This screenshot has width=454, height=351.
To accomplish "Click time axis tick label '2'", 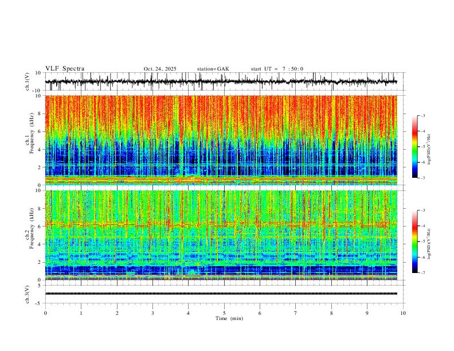I will 117,313.
